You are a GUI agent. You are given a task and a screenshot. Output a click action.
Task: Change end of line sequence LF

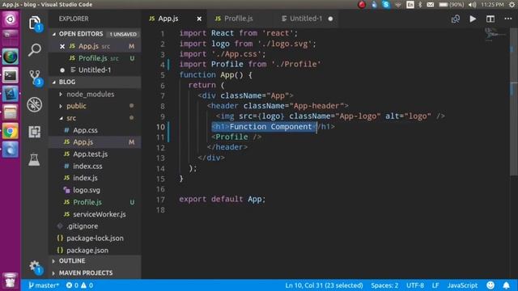tap(435, 285)
